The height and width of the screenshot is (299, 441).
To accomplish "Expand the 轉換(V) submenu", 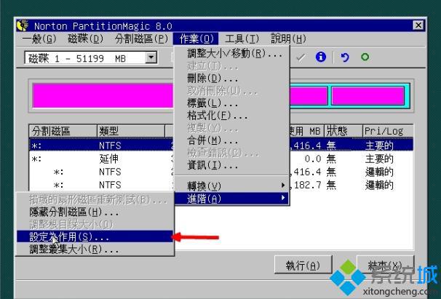I will (232, 186).
